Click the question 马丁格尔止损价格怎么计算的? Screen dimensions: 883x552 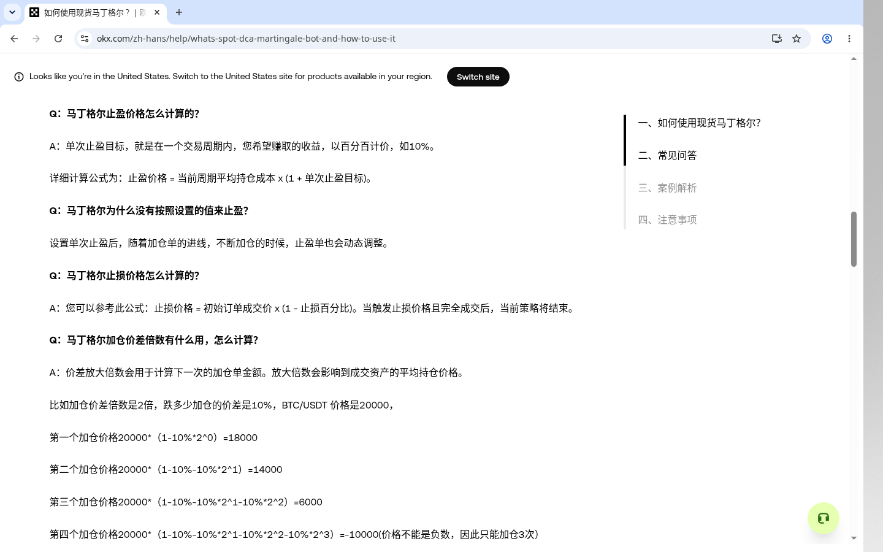coord(124,275)
